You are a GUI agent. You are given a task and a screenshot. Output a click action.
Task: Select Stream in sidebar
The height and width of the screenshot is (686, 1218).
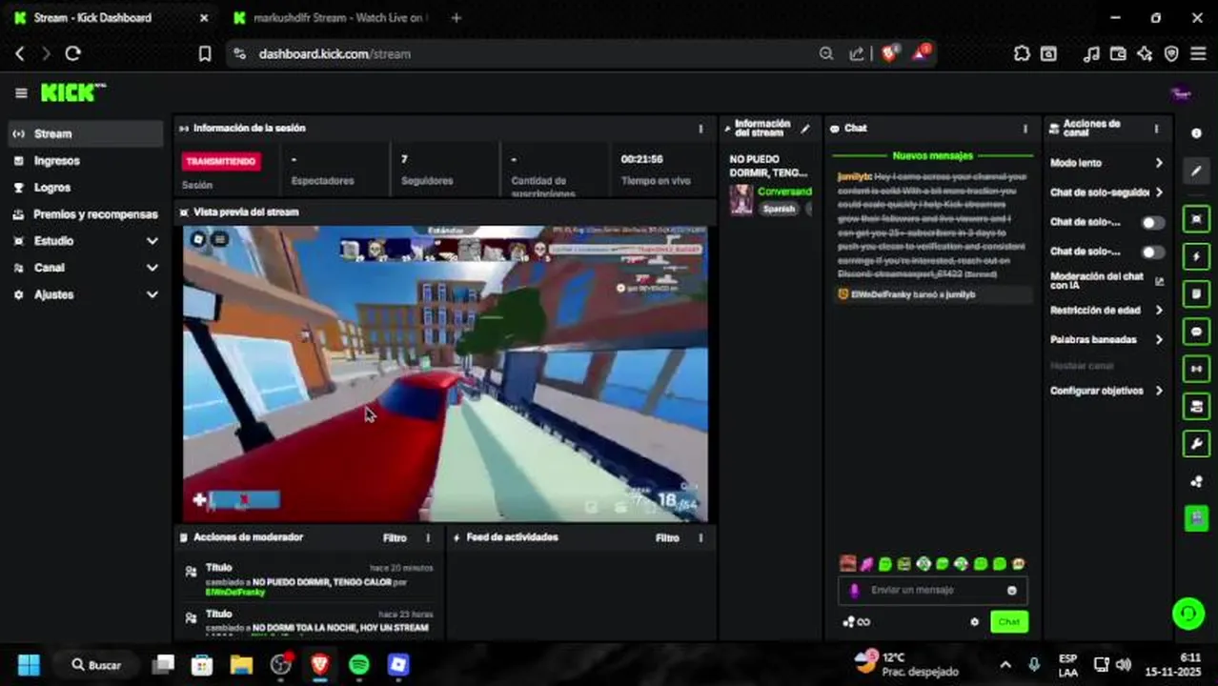(85, 133)
